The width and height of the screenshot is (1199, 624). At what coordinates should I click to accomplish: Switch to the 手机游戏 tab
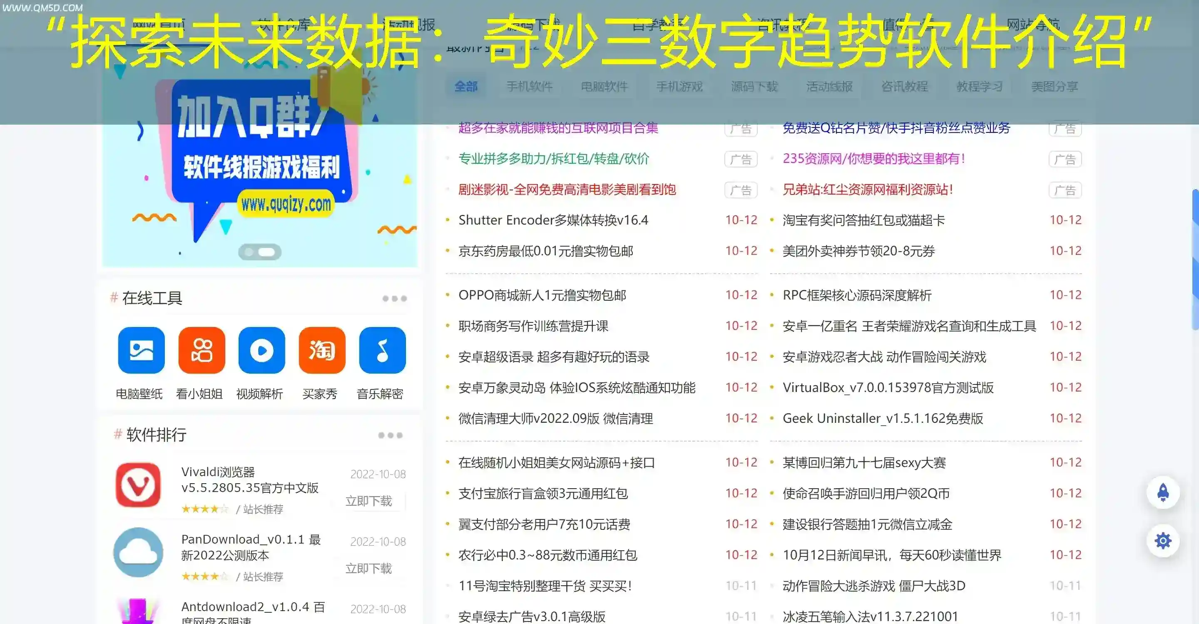[x=679, y=87]
